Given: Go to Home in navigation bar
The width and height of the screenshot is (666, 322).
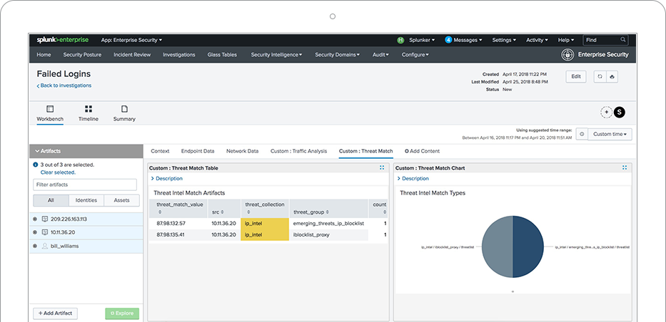Looking at the screenshot, I should [x=44, y=55].
